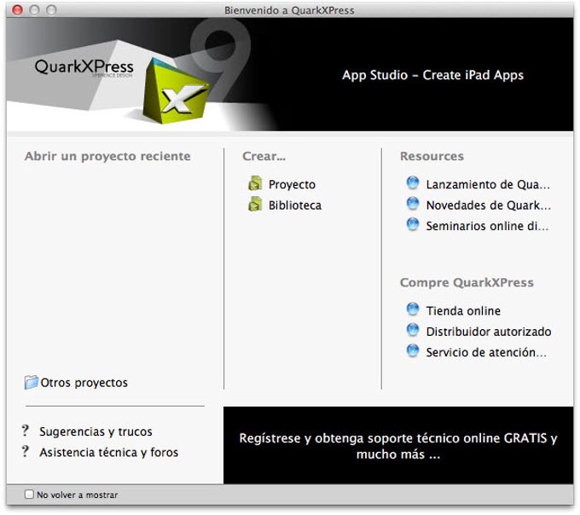Click App Studio – Create iPad Apps banner

432,75
